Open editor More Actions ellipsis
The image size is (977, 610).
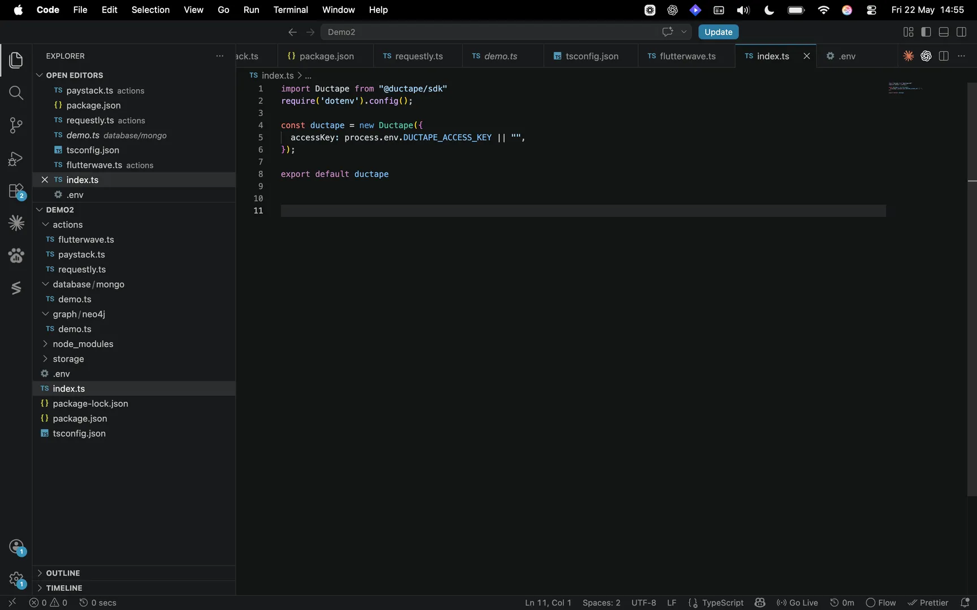[x=961, y=56]
